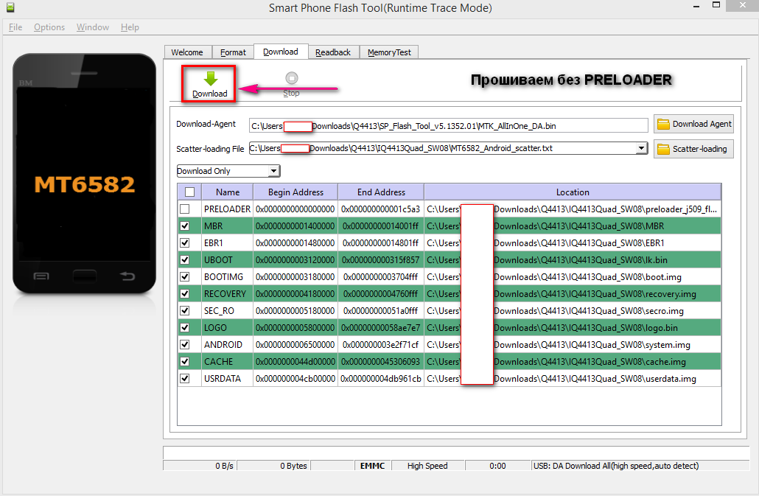Viewport: 759px width, 496px height.
Task: Maximize the Smart Phone Flash Tool window
Action: 716,5
